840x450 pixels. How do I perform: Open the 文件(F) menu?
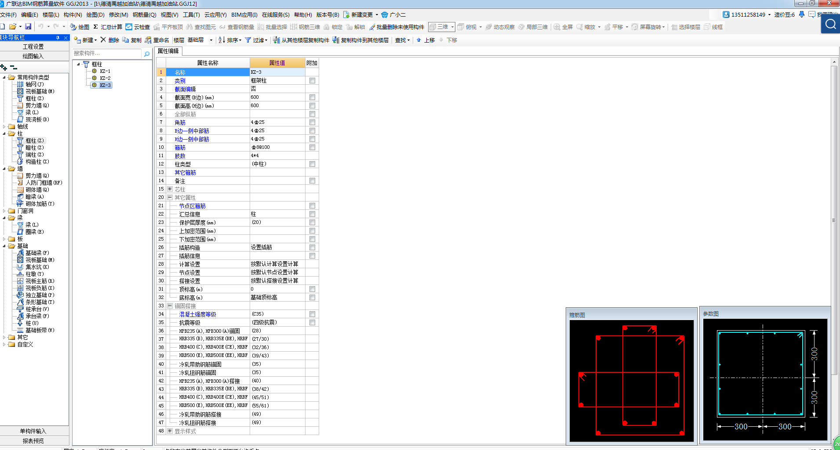pyautogui.click(x=8, y=15)
